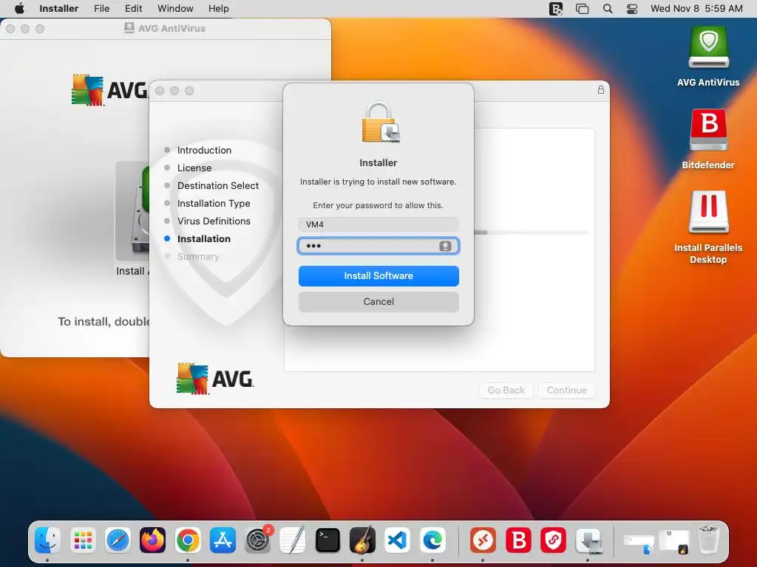Launch Firefox from the Dock

(152, 540)
